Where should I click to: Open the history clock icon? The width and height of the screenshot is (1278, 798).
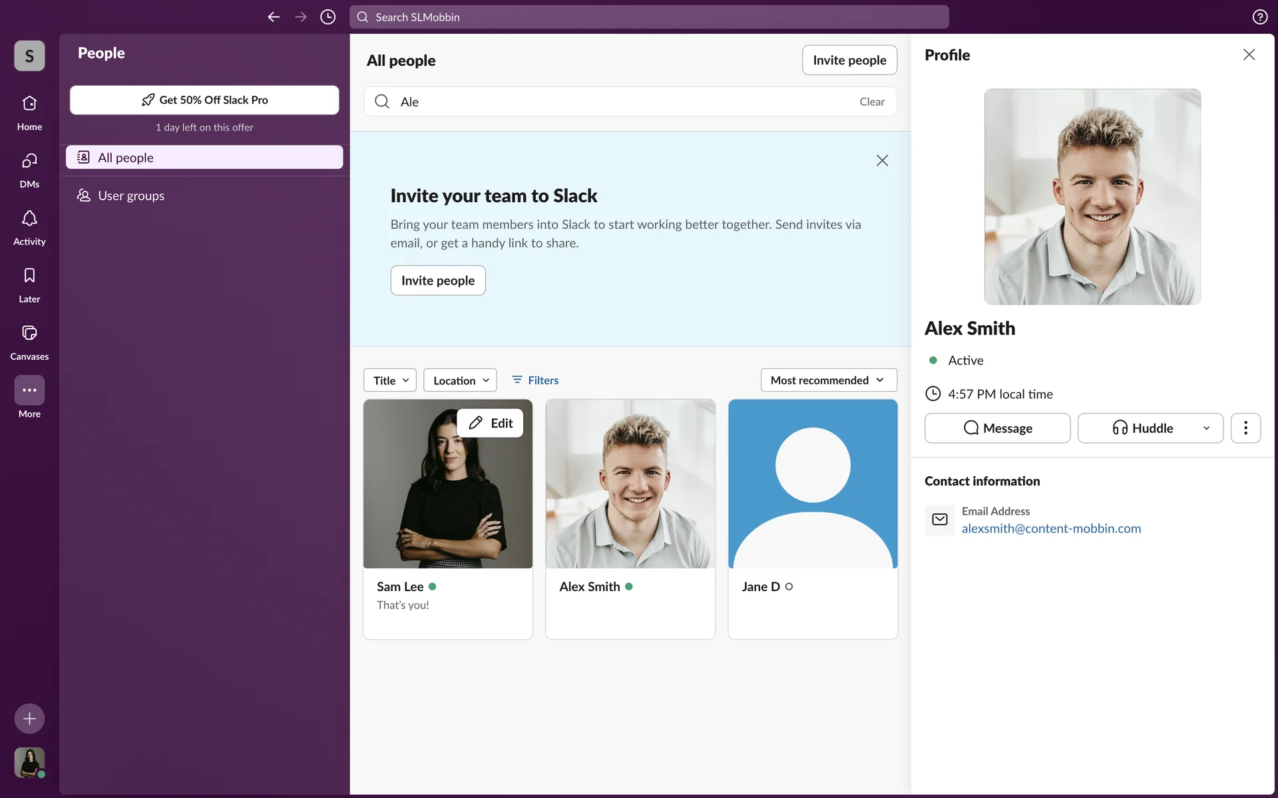coord(327,17)
